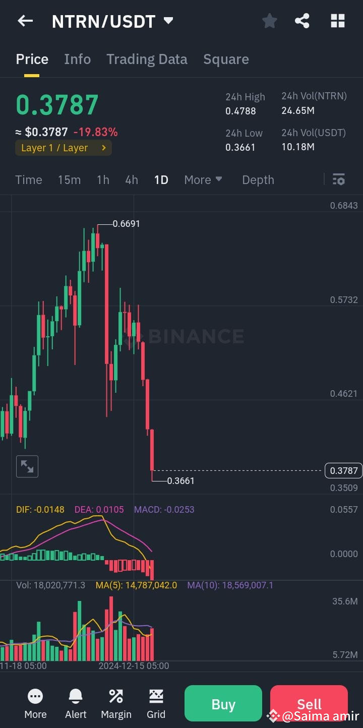
Task: Expand the chart to fullscreen mode
Action: pos(27,466)
